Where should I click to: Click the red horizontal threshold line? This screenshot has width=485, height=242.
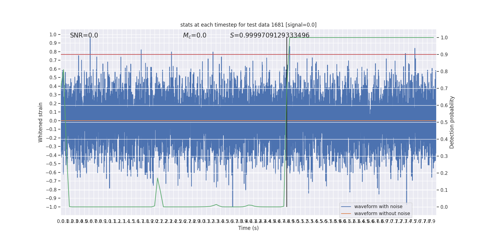point(249,54)
